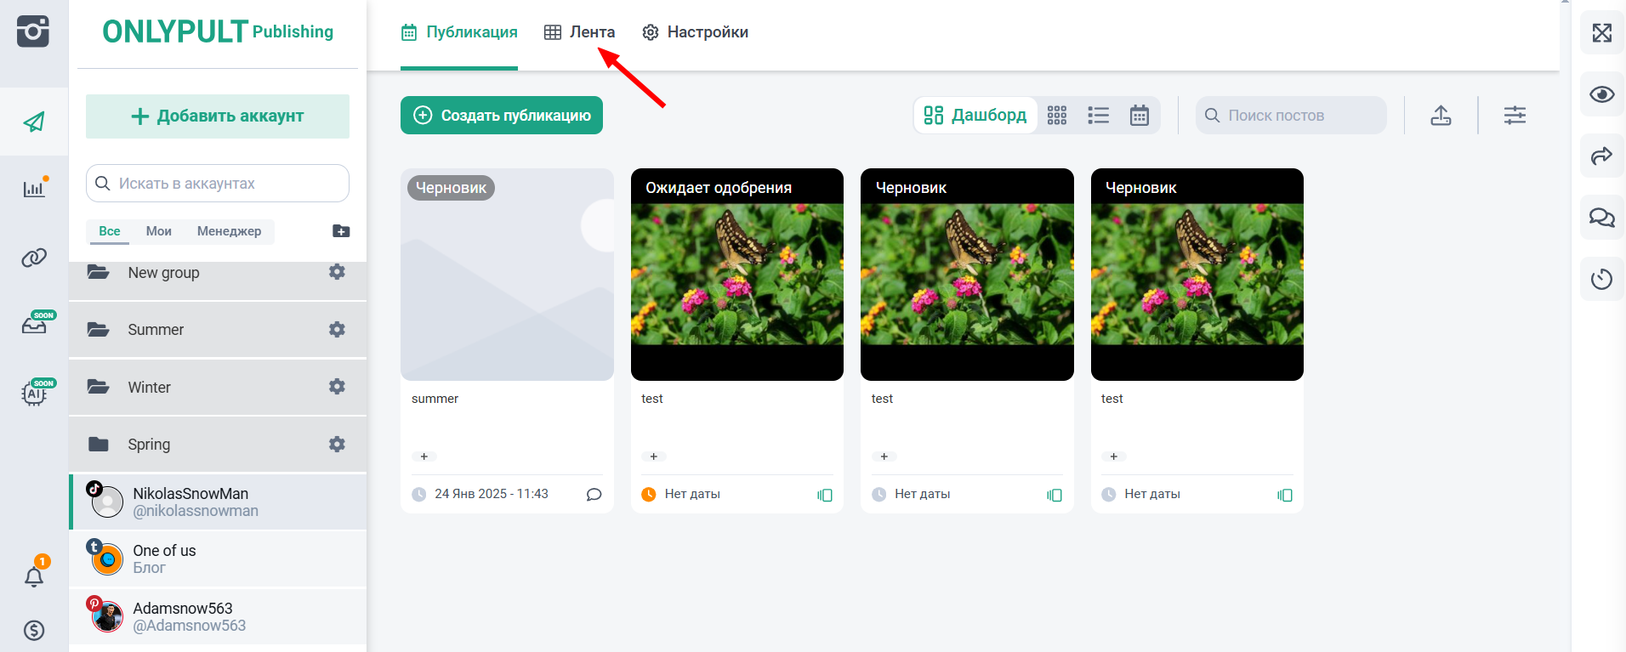Select the Мои accounts filter
The height and width of the screenshot is (652, 1626).
(158, 231)
